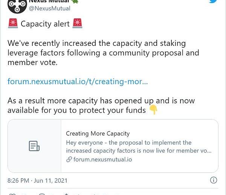
Task: Open the "Creating More Capacity" card title
Action: [98, 133]
